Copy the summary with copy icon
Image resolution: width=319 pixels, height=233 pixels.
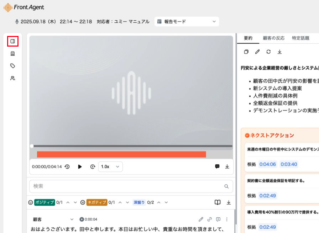point(246,52)
